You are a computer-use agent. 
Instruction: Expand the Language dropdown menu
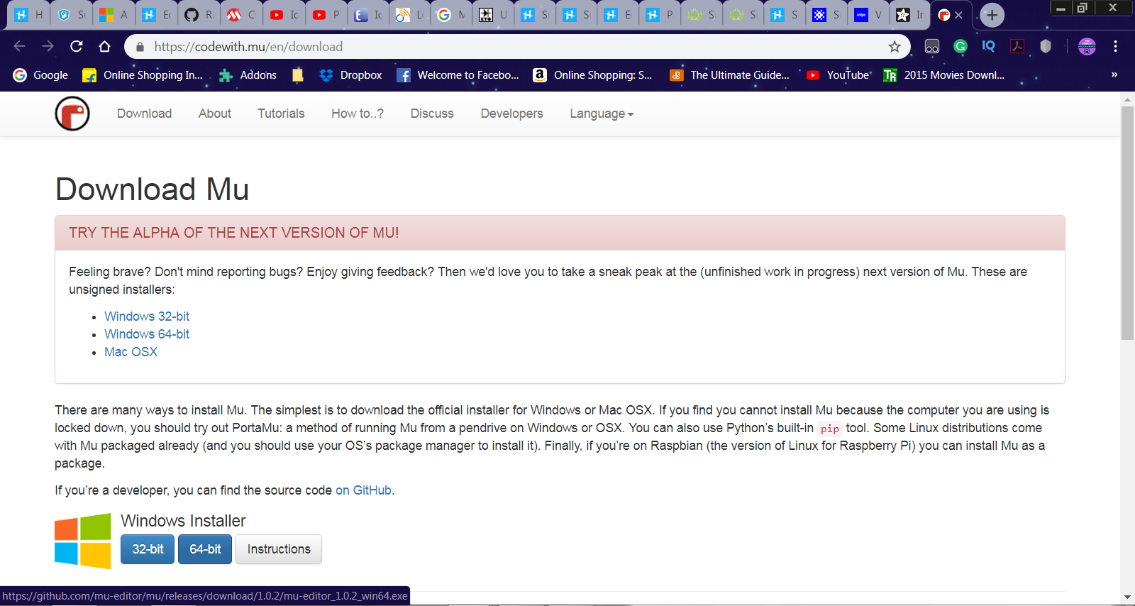(x=602, y=114)
